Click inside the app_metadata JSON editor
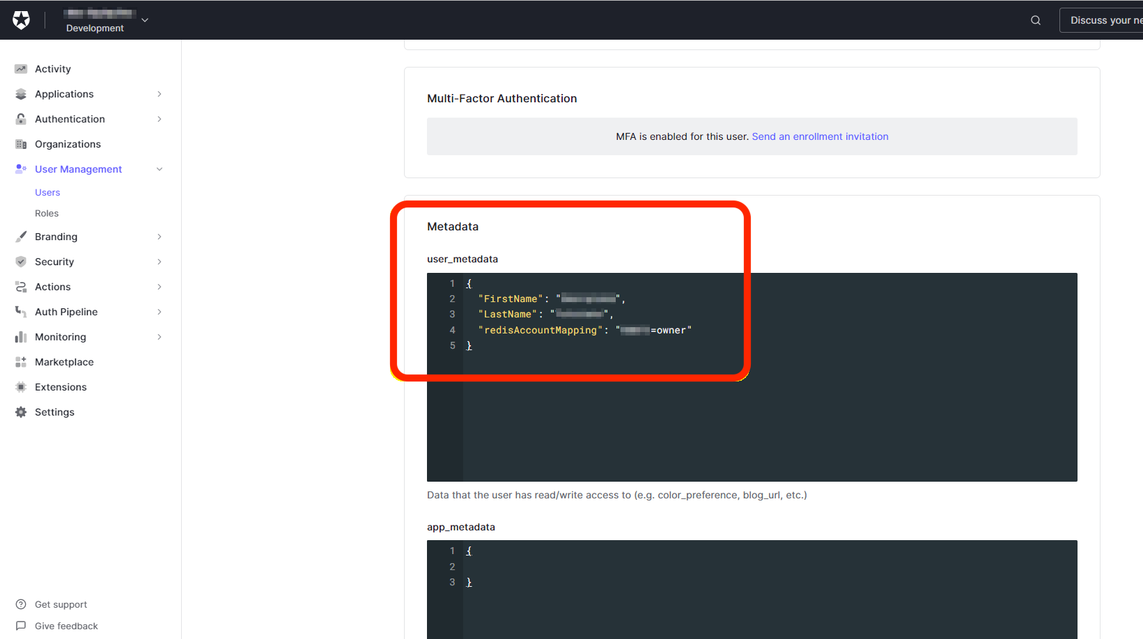 (766, 599)
